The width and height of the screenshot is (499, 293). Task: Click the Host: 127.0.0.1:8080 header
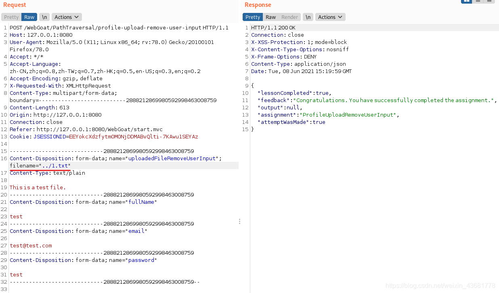pos(41,35)
